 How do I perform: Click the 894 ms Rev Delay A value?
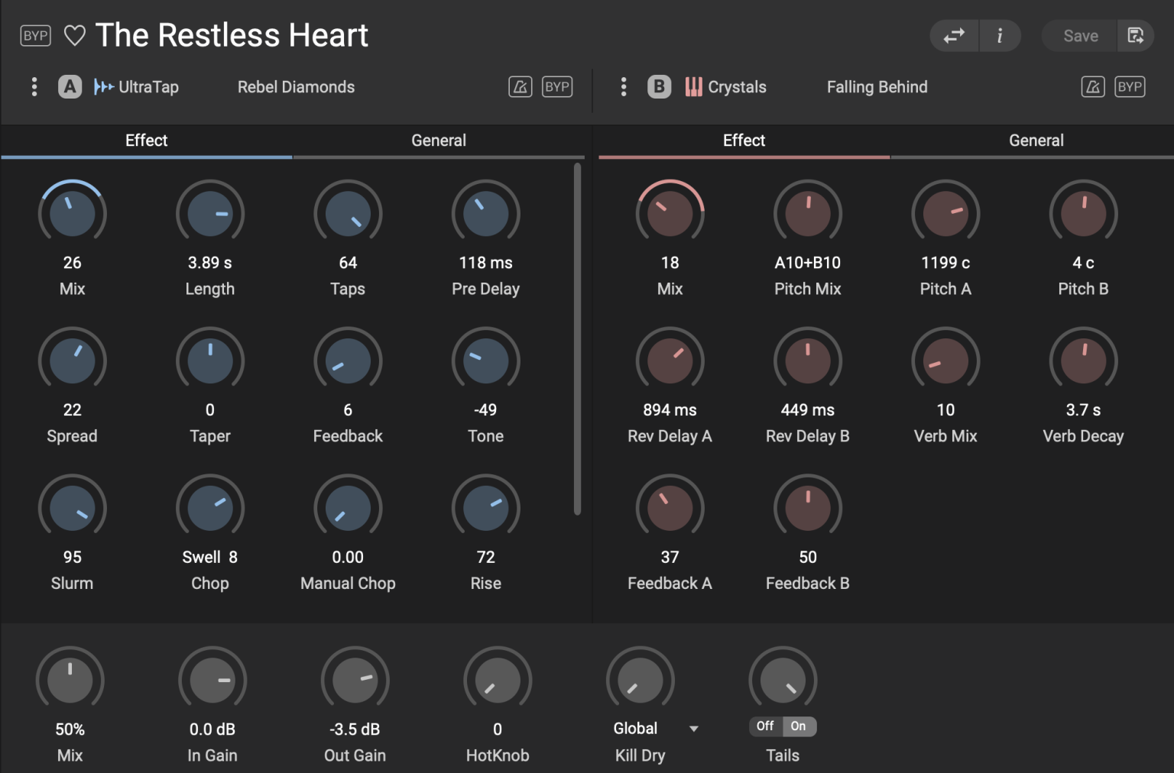pos(670,410)
